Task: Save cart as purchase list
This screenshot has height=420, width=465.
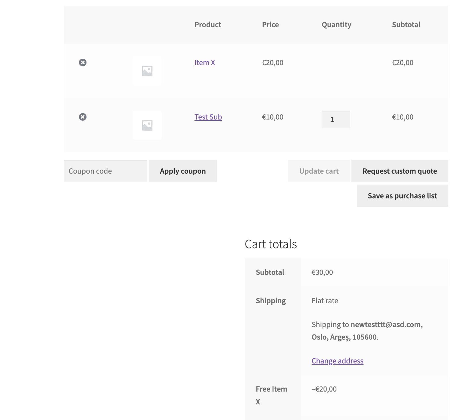Action: pyautogui.click(x=402, y=196)
